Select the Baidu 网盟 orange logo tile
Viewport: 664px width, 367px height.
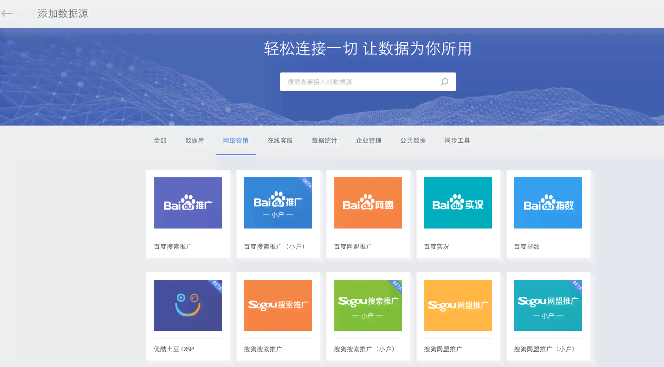(368, 203)
